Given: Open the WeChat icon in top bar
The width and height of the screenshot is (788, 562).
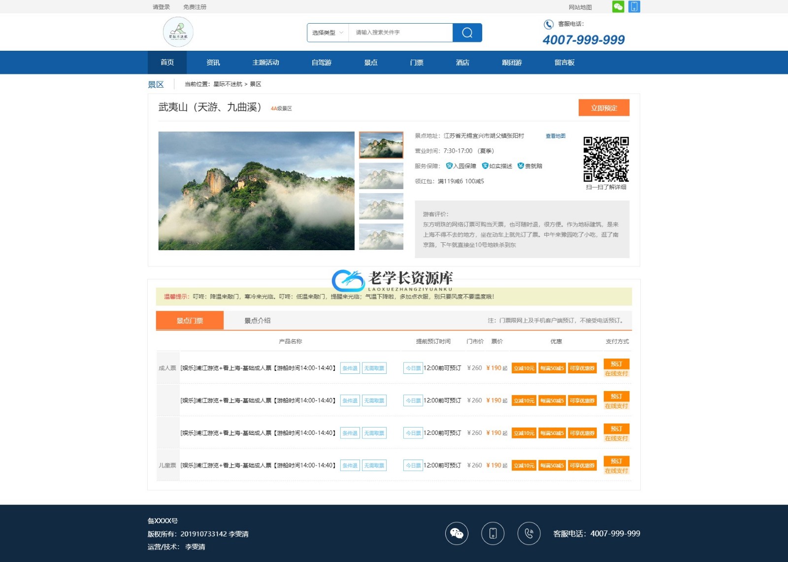Looking at the screenshot, I should click(618, 6).
